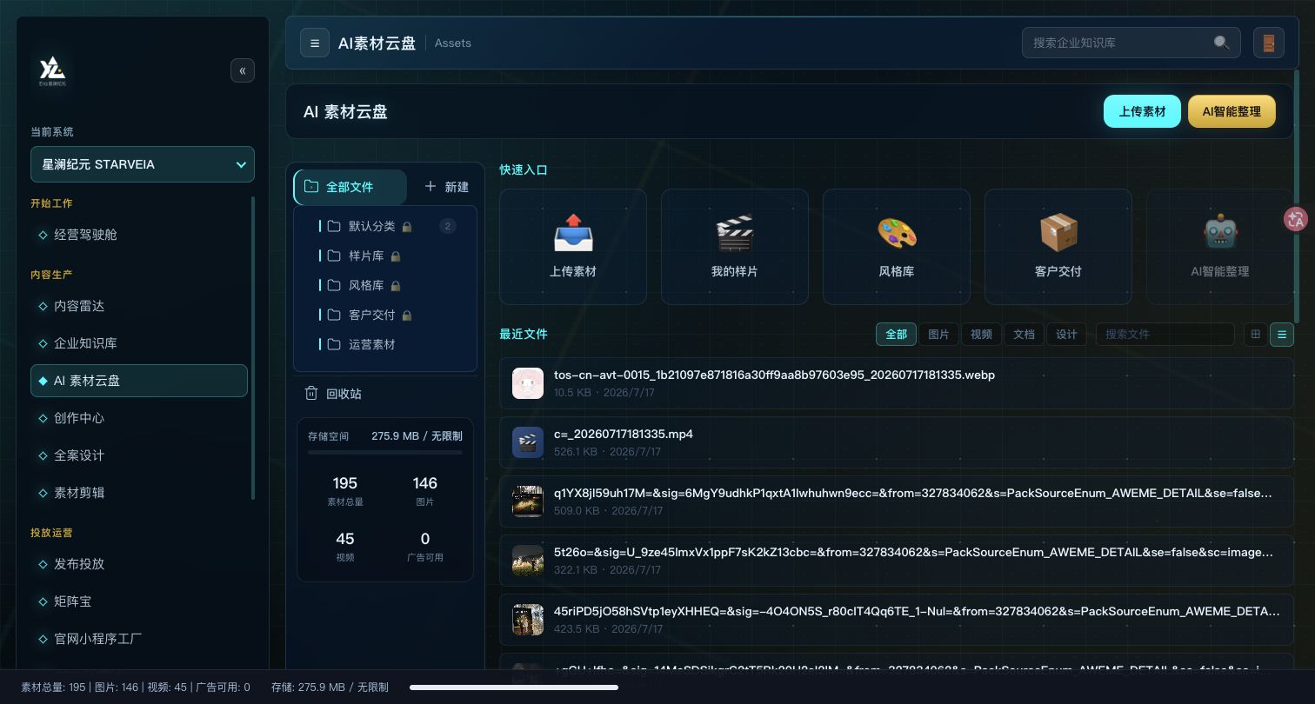Go to 官网小程序工厂 in sidebar

click(139, 639)
